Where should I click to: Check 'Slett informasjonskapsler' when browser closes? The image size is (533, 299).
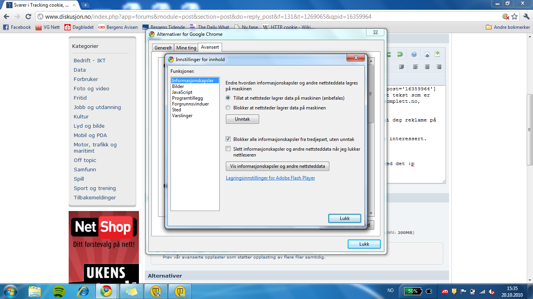tap(228, 149)
